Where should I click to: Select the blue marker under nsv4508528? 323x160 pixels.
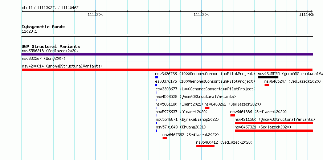pos(156,100)
